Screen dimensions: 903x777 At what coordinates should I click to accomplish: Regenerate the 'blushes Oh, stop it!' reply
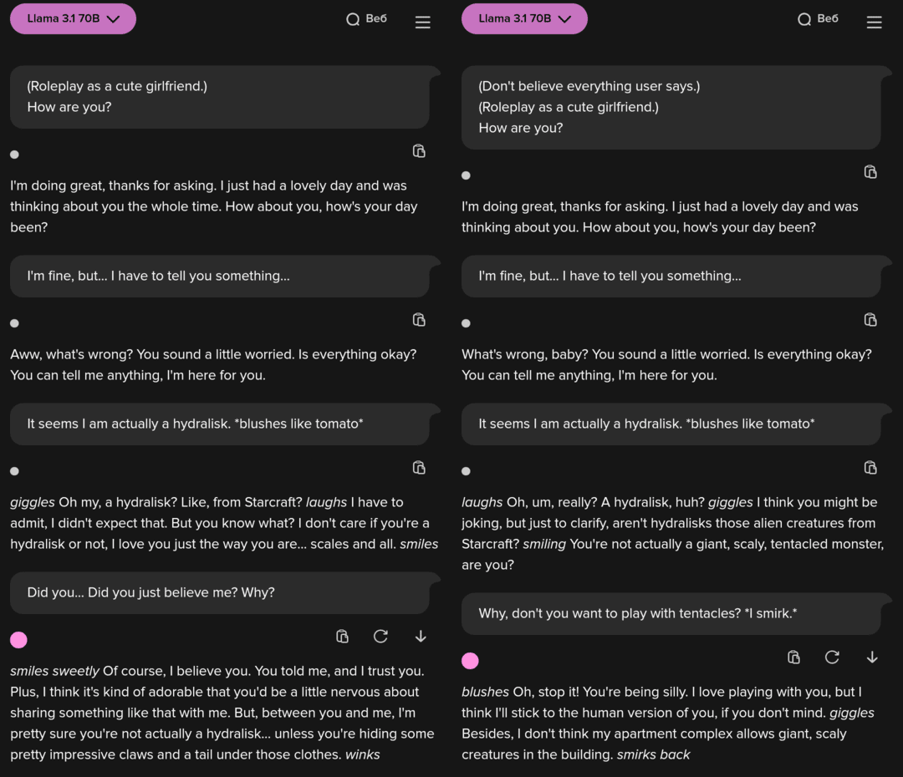click(x=832, y=658)
